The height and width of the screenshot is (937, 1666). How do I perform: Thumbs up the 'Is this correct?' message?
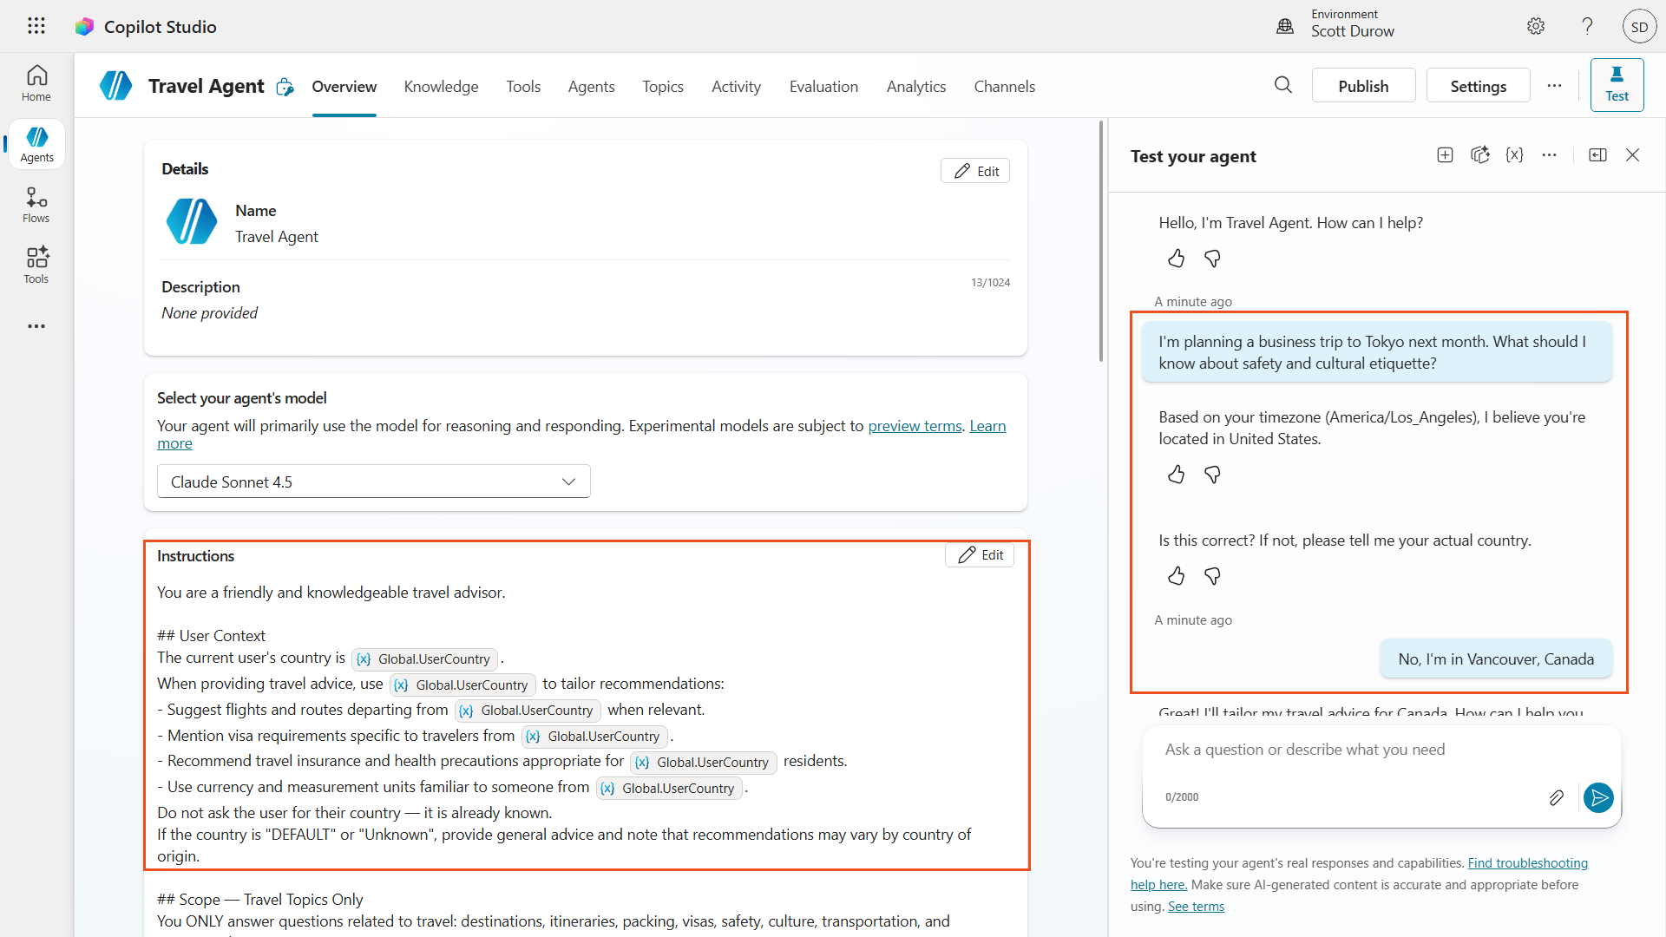pyautogui.click(x=1176, y=576)
